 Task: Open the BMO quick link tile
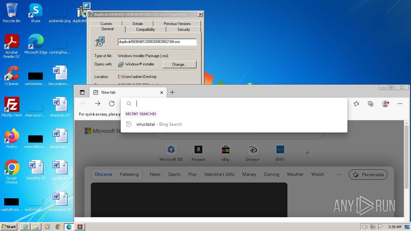pos(280,153)
